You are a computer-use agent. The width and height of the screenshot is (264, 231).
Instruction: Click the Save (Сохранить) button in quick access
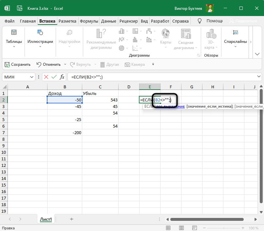click(x=17, y=64)
